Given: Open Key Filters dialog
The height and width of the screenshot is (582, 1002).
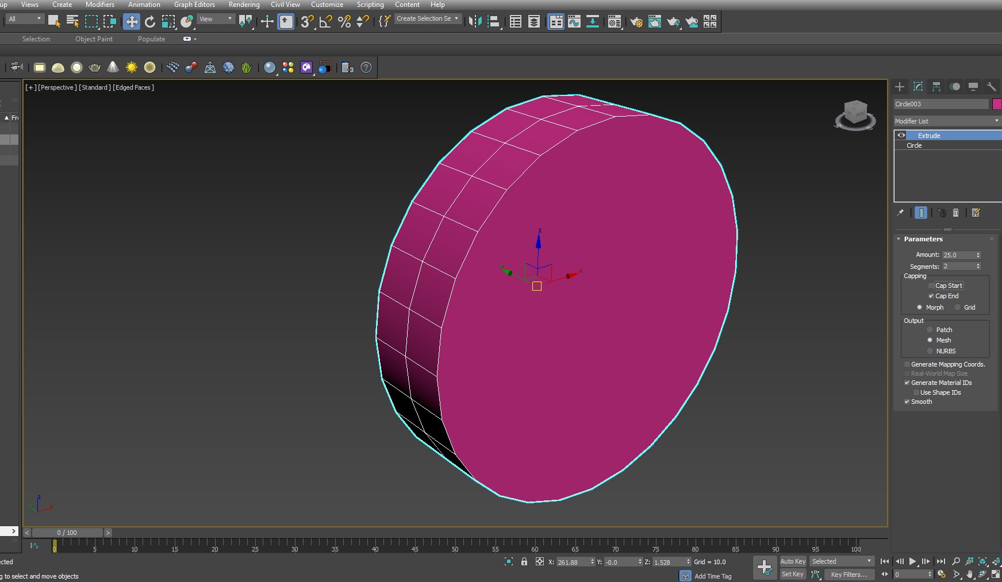Looking at the screenshot, I should tap(849, 575).
